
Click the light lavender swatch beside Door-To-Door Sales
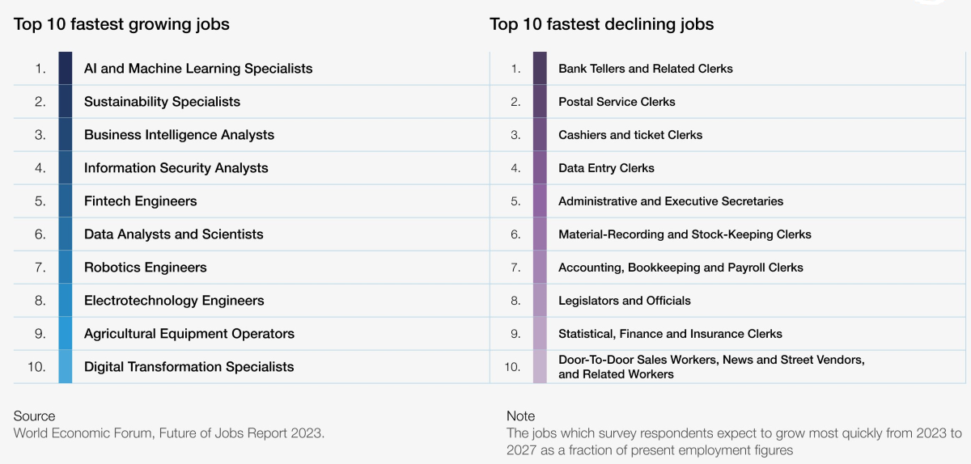(x=540, y=367)
